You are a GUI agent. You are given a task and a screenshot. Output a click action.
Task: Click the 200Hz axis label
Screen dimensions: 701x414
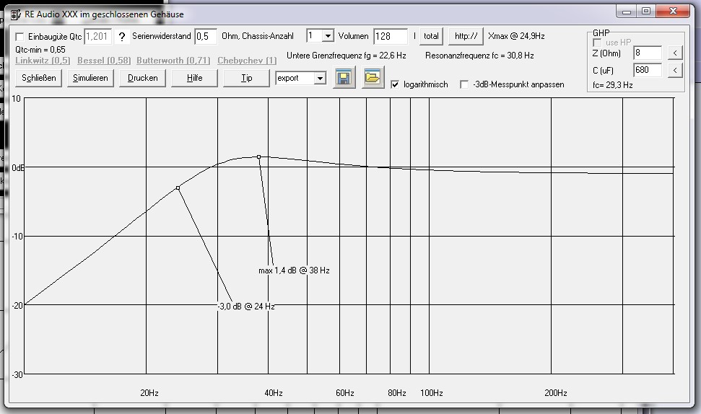(x=556, y=393)
